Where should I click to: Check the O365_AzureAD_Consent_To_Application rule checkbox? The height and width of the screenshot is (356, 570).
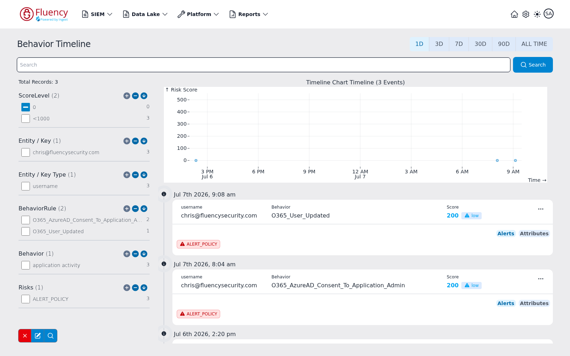click(26, 220)
